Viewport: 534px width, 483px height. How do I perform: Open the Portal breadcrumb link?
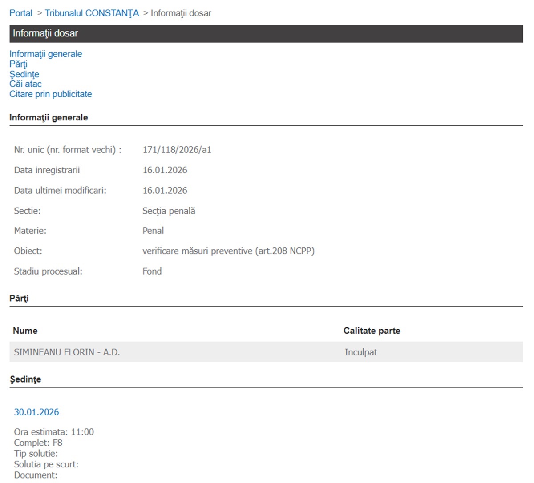tap(21, 13)
